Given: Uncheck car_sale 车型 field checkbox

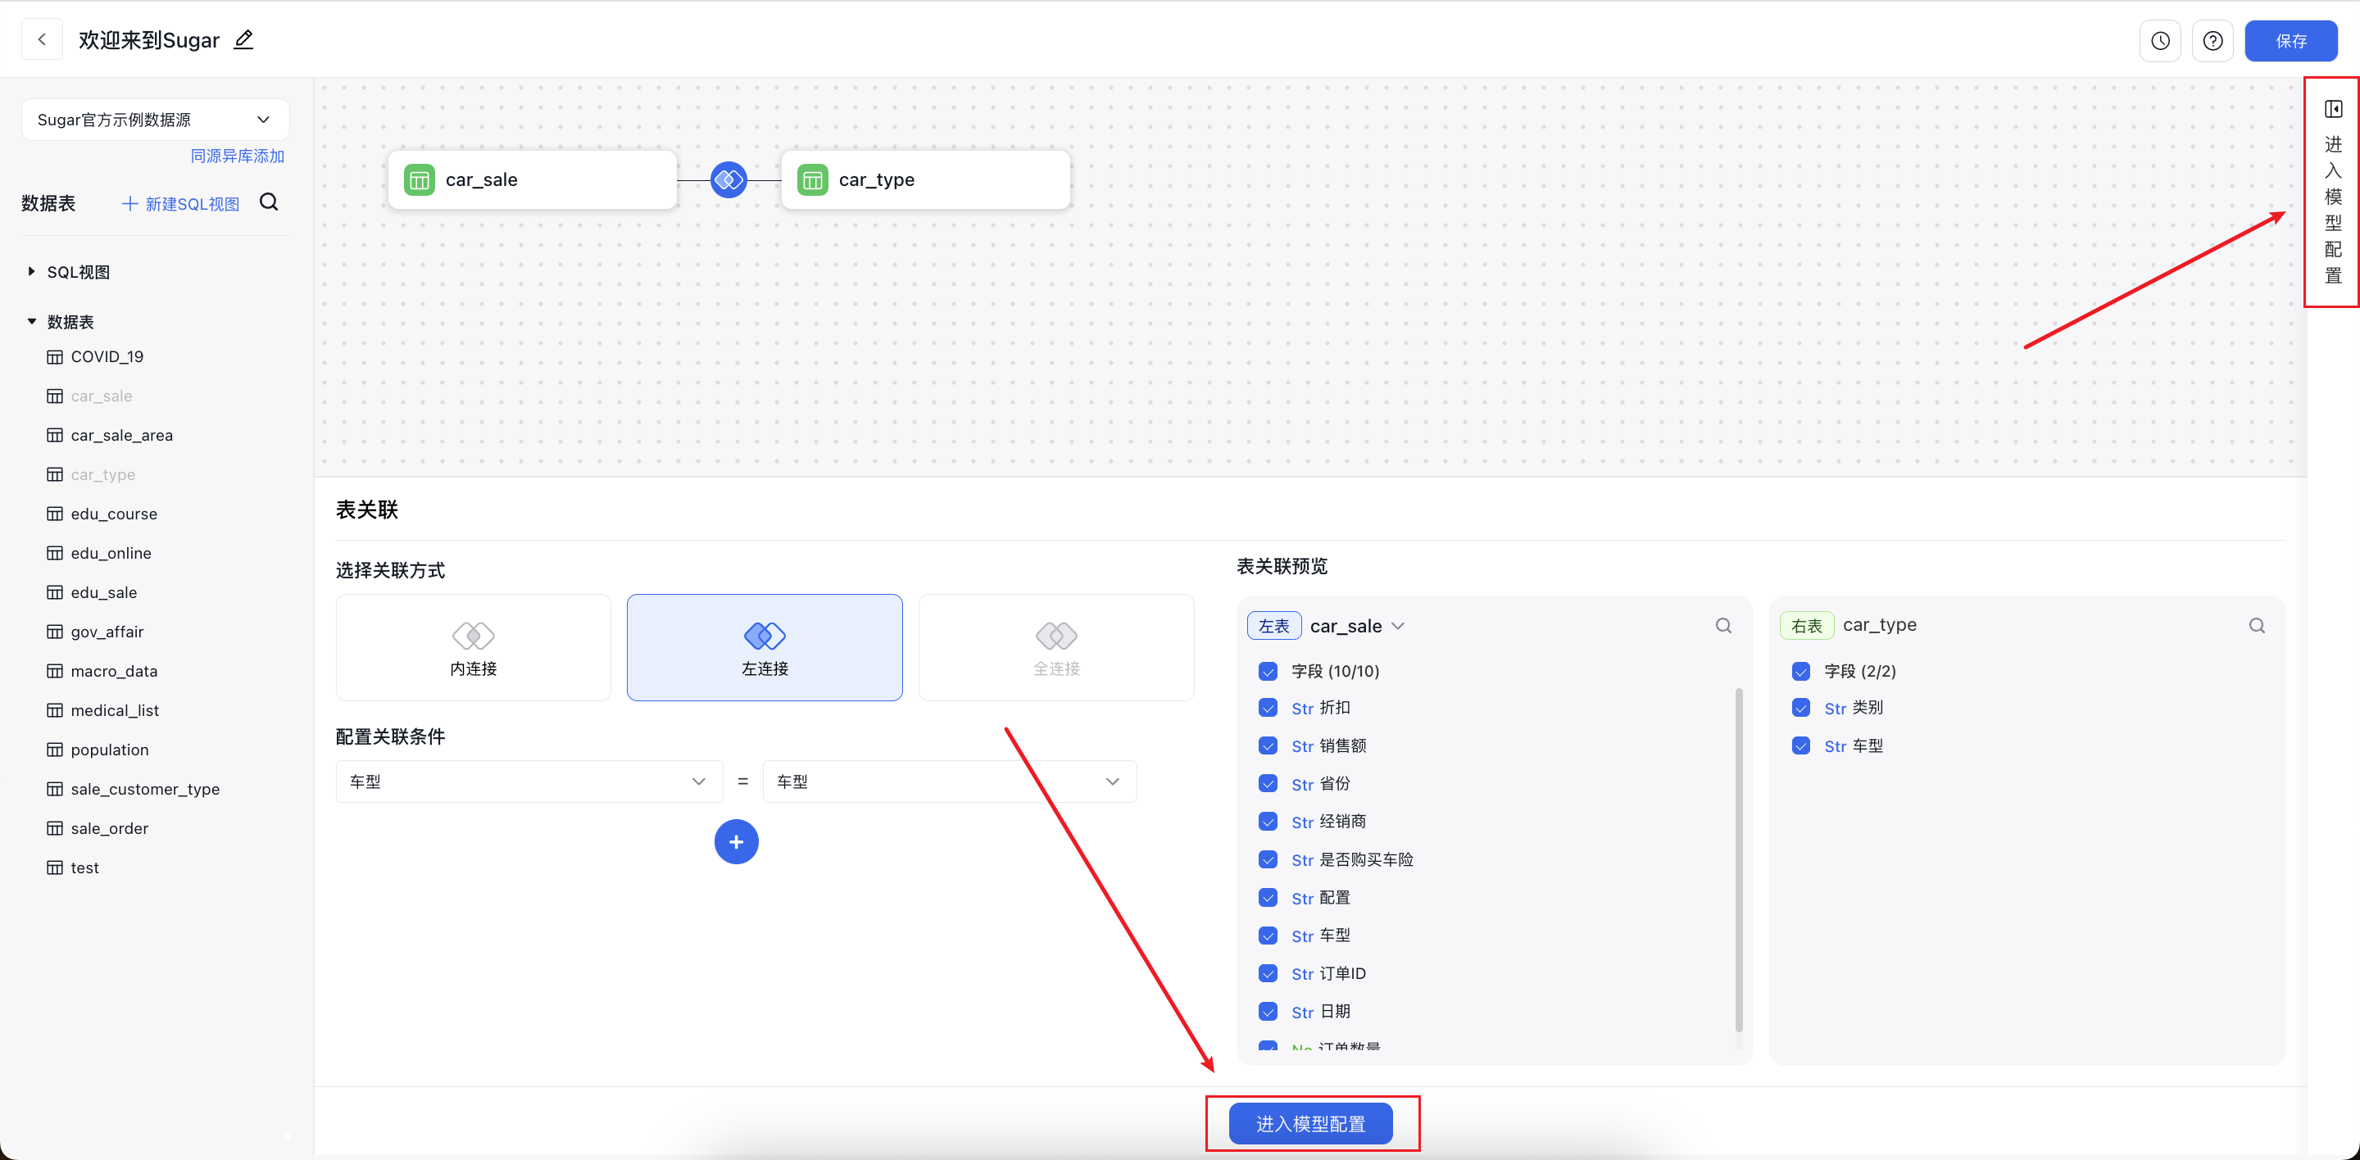Looking at the screenshot, I should (1268, 936).
